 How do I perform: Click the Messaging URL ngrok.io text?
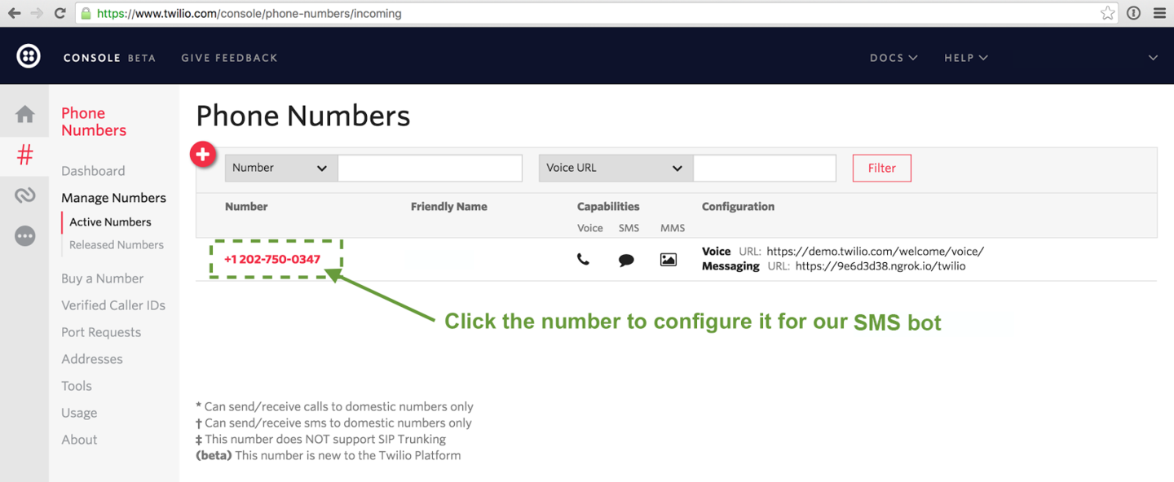(x=880, y=266)
